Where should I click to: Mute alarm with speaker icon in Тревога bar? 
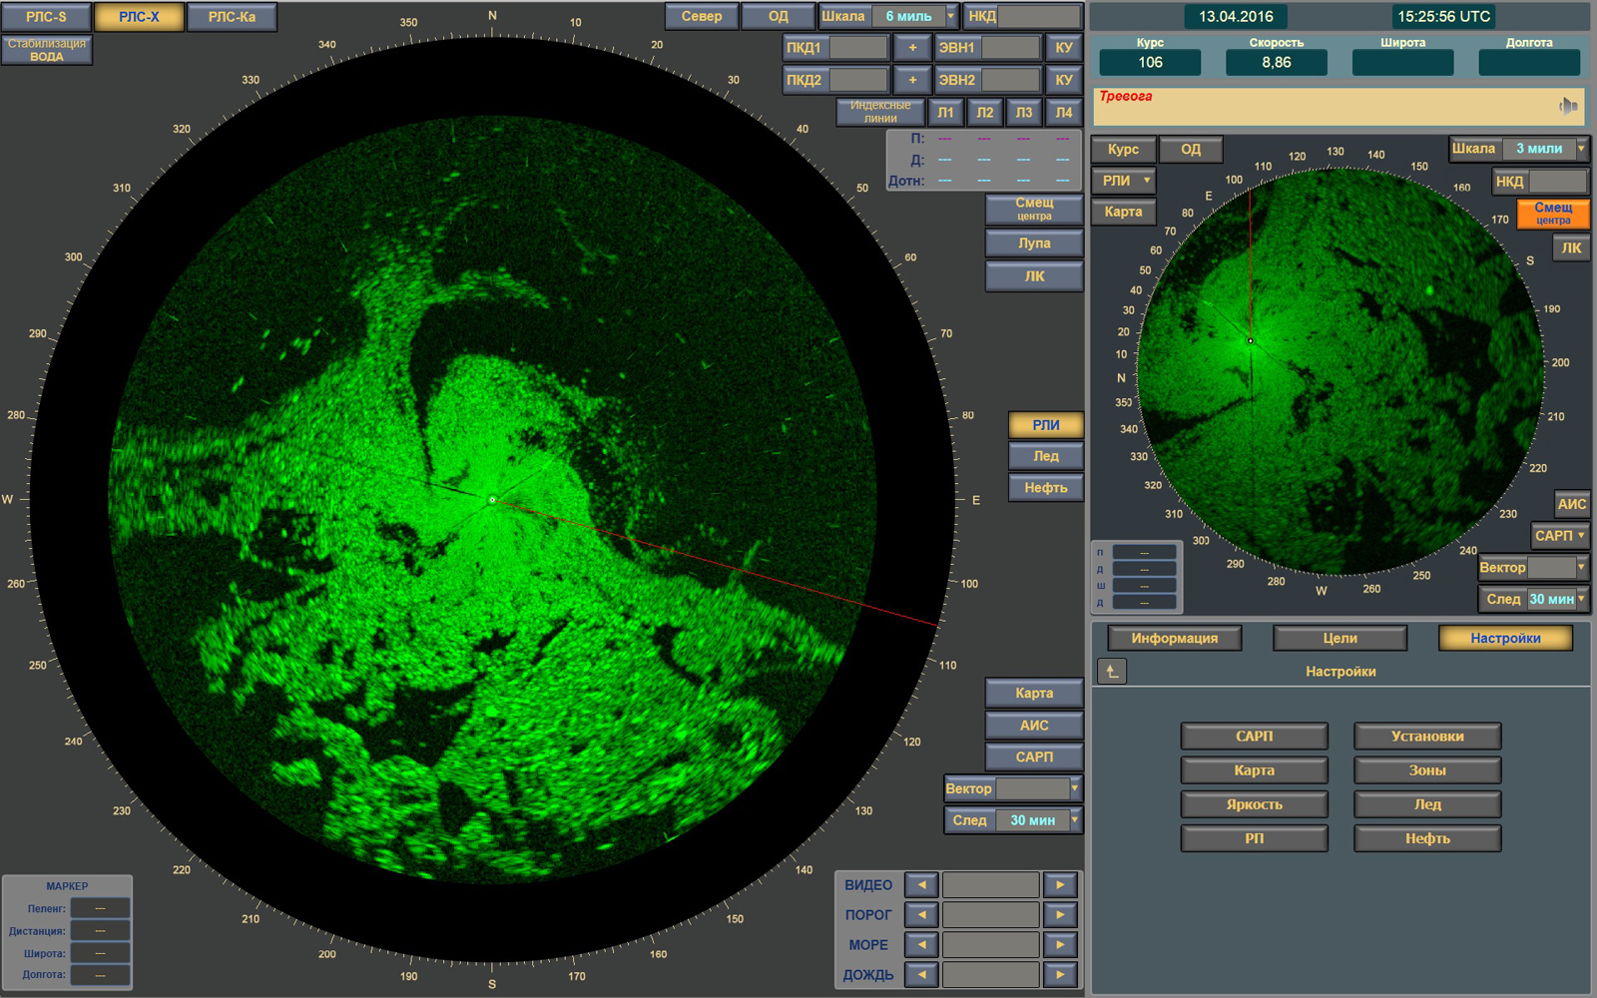click(x=1568, y=106)
